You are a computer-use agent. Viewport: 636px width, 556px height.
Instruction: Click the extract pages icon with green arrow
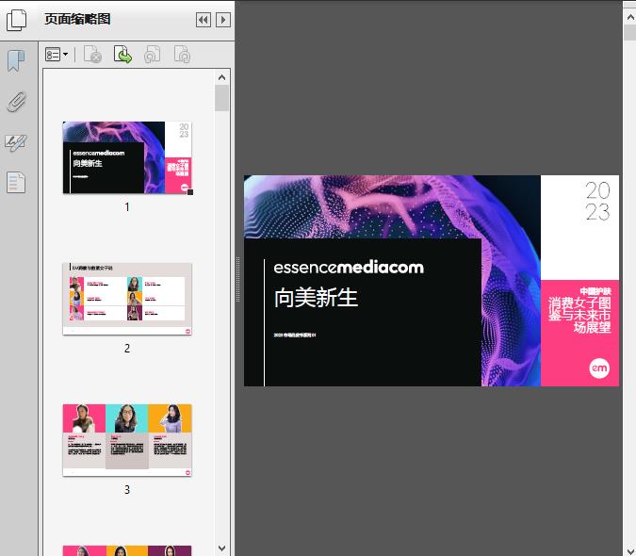pyautogui.click(x=122, y=55)
